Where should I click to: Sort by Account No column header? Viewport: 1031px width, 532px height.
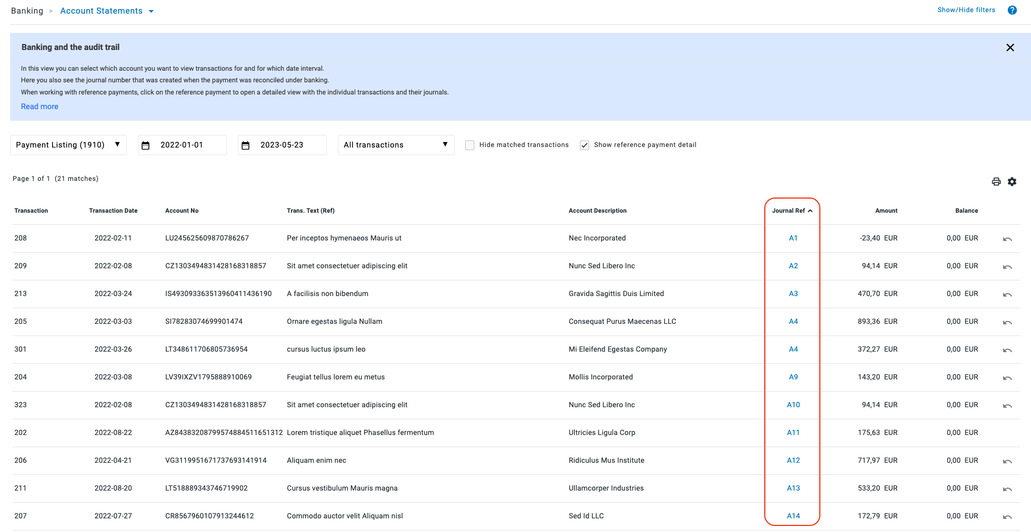[182, 211]
